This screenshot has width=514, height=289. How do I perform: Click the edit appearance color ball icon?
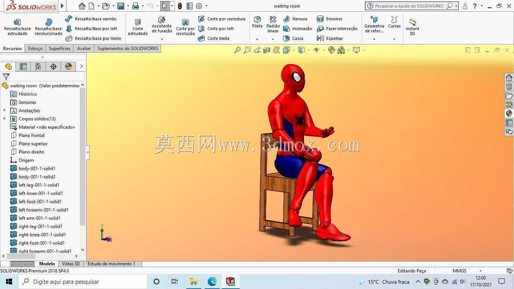tap(332, 50)
